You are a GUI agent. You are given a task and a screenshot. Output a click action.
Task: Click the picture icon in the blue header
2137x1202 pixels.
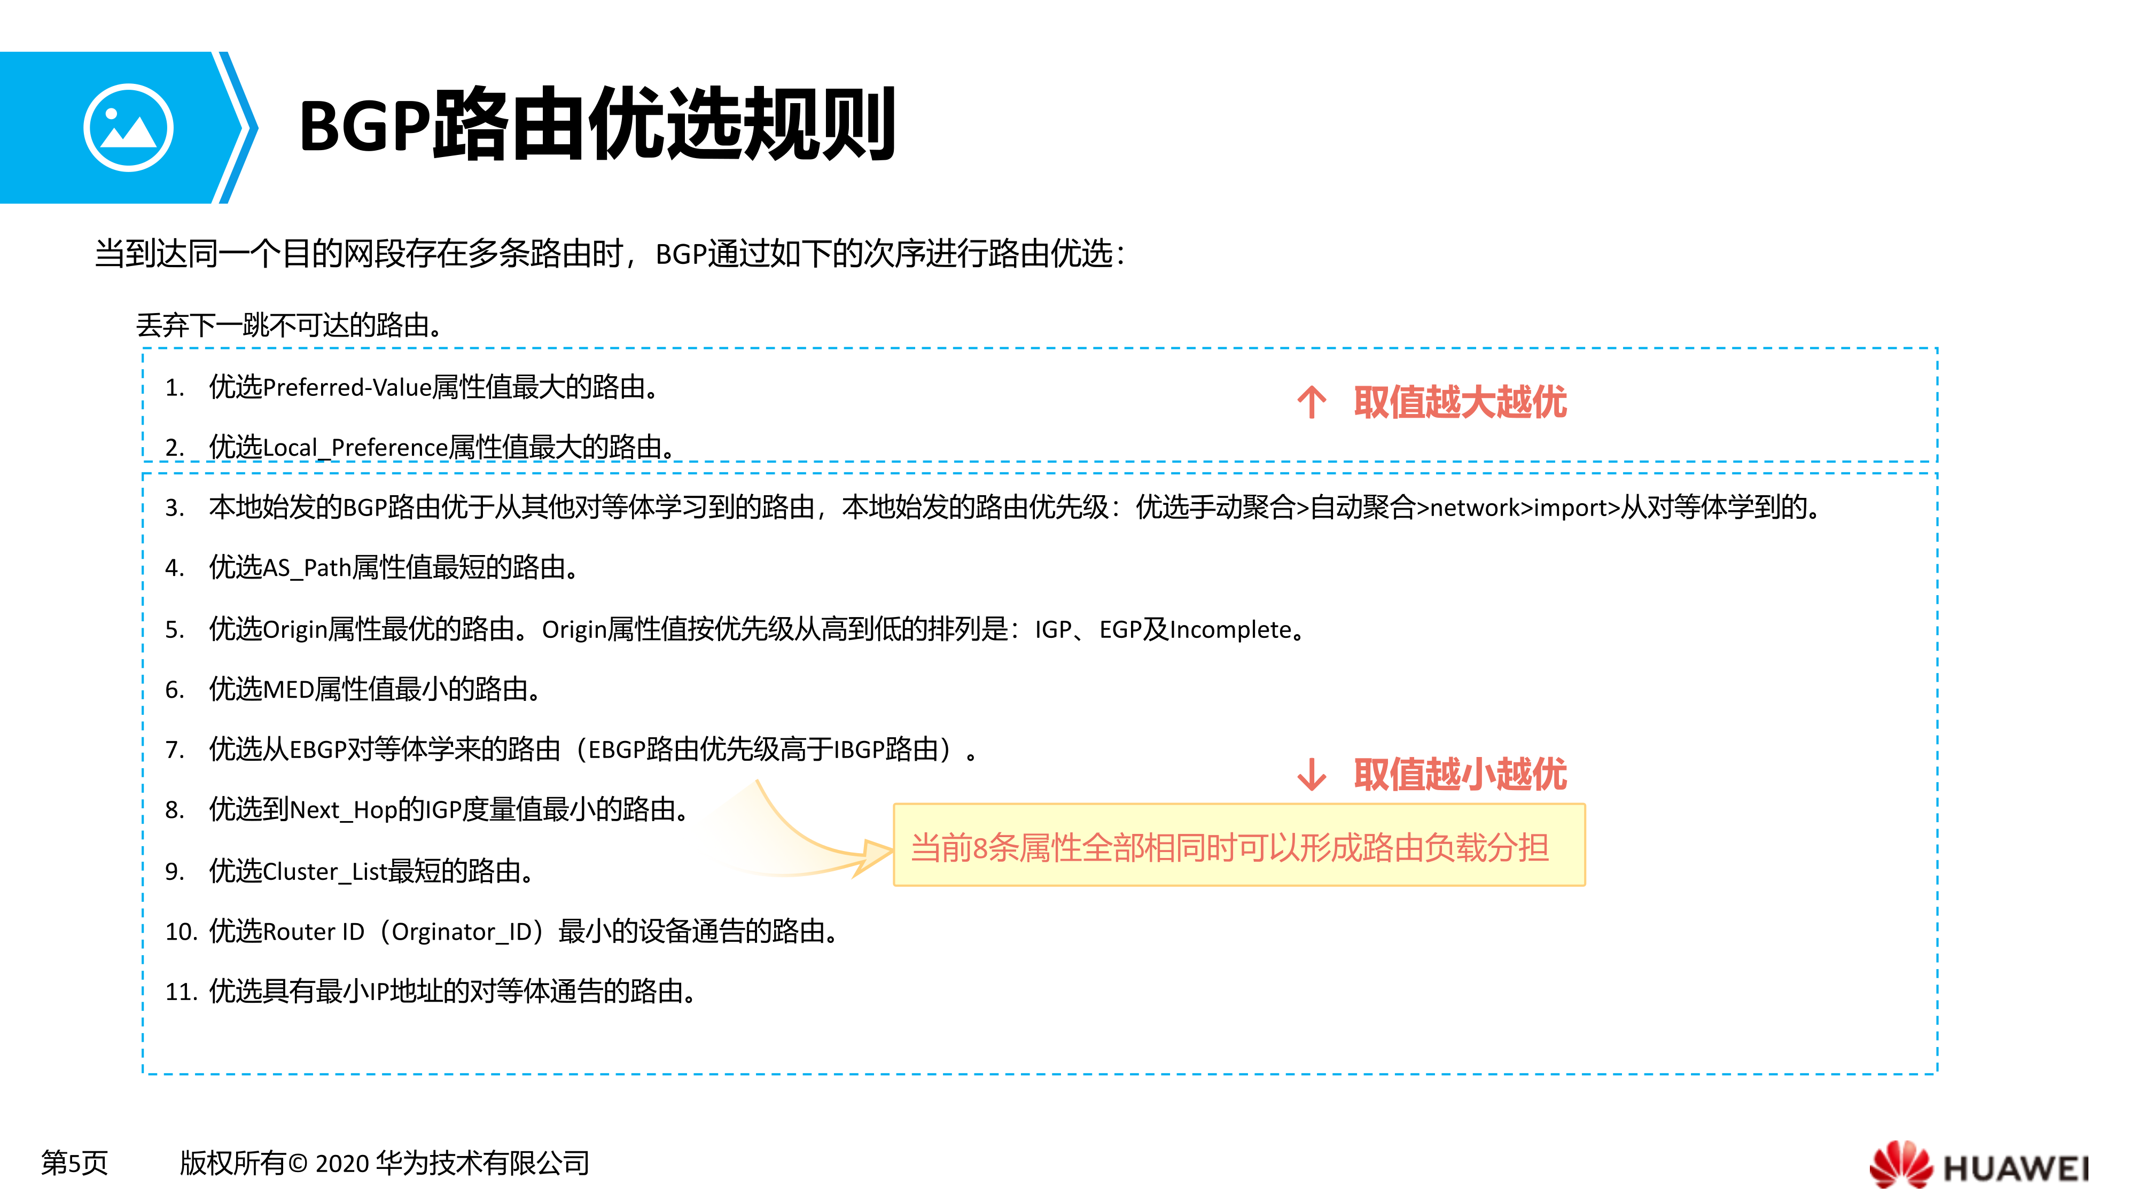(128, 128)
